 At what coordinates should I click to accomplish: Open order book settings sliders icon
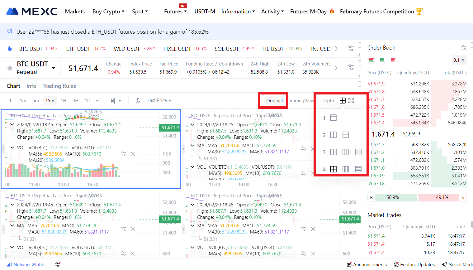coord(464,48)
